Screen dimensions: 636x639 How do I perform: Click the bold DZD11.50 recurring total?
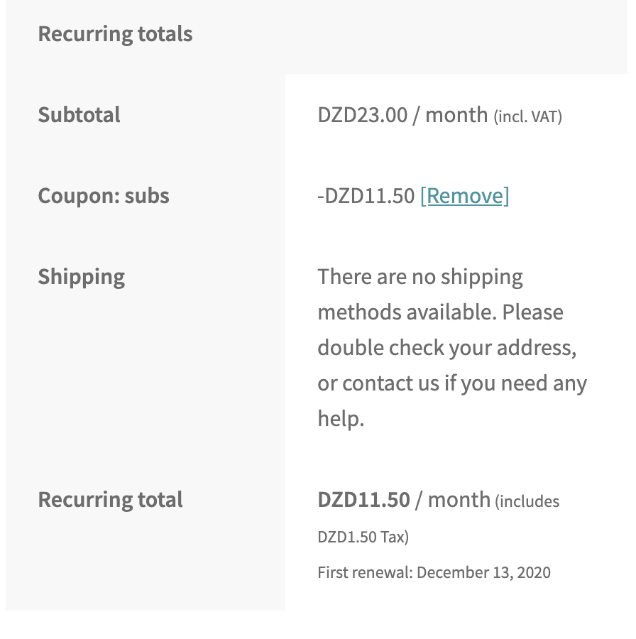click(362, 499)
